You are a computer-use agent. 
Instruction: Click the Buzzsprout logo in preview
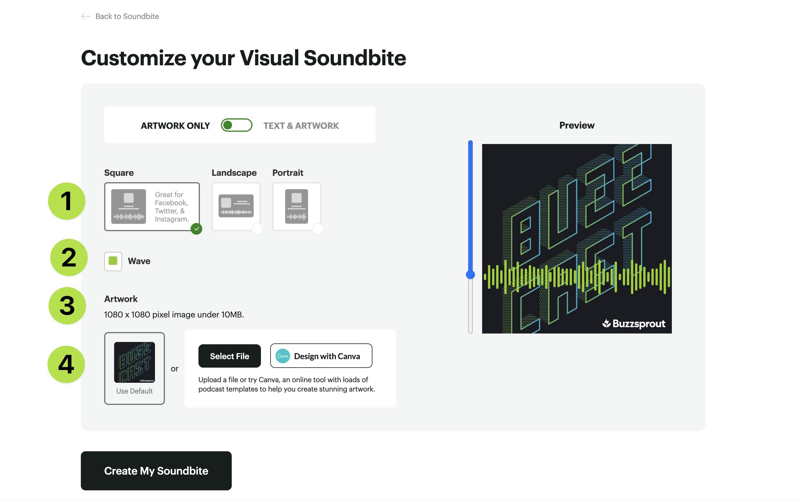pyautogui.click(x=634, y=323)
